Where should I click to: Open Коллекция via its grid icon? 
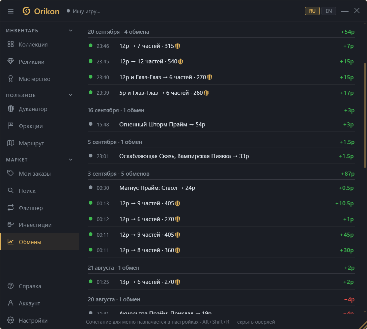(x=10, y=44)
